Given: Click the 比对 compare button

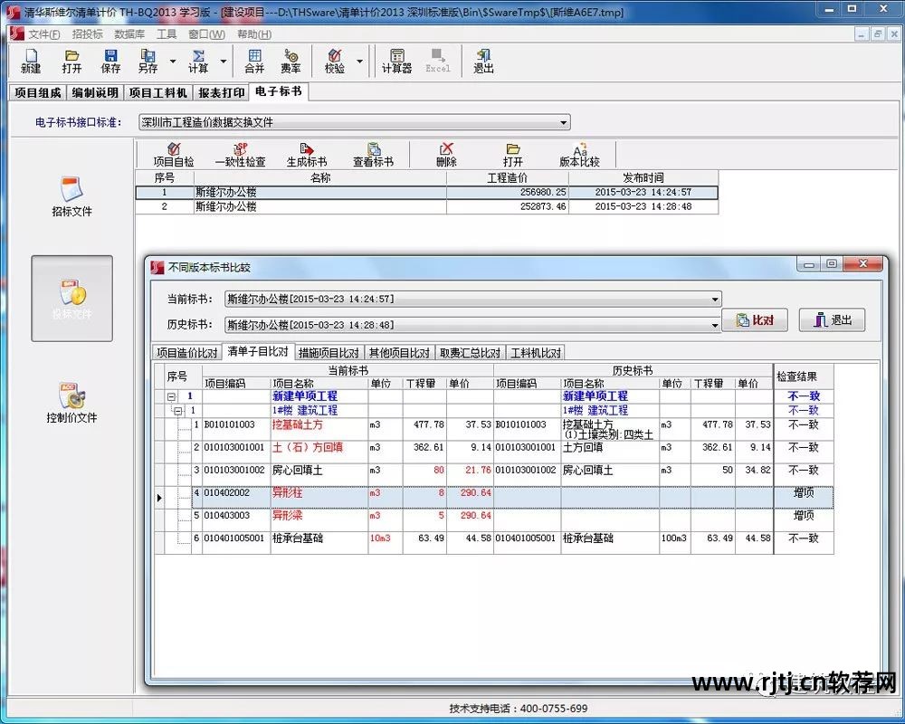Looking at the screenshot, I should pos(754,320).
